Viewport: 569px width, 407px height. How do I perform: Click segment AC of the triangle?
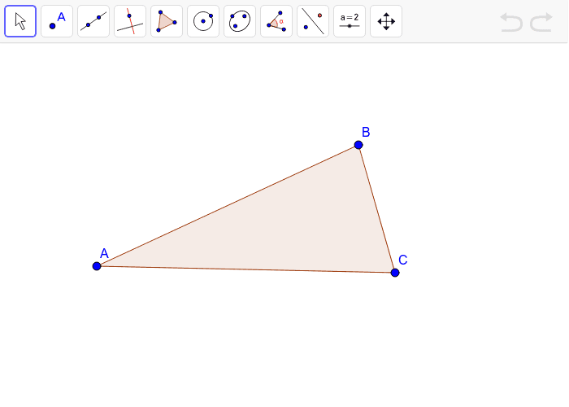[x=245, y=269]
